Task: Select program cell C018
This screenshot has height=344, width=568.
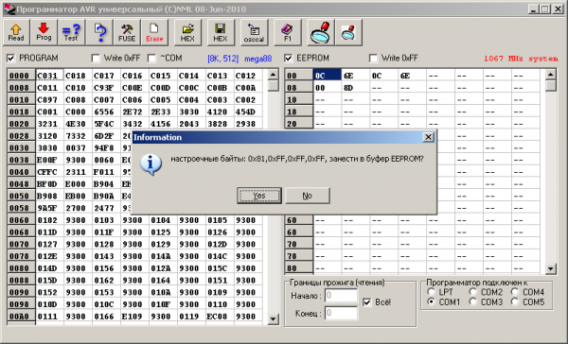Action: pos(78,76)
